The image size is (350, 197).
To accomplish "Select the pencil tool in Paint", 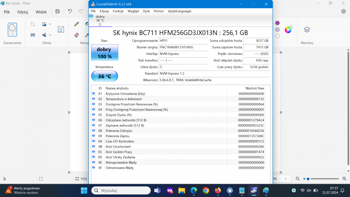I will click(77, 24).
